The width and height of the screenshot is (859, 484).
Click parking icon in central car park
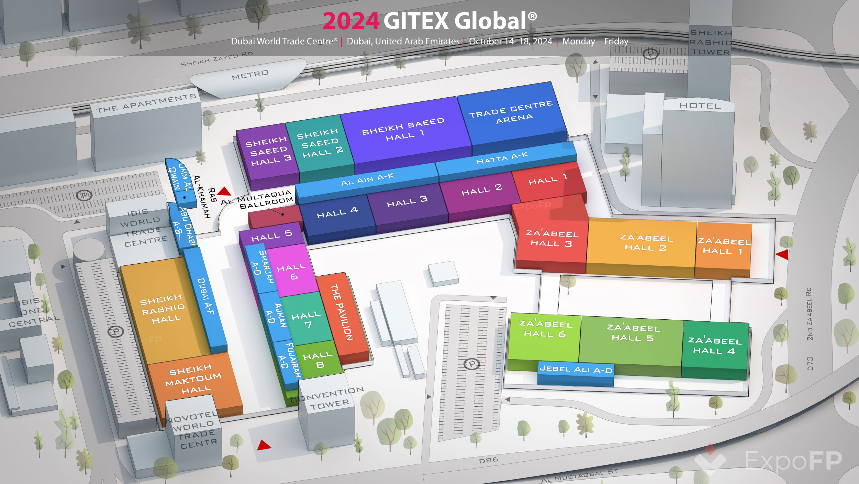pos(472,364)
